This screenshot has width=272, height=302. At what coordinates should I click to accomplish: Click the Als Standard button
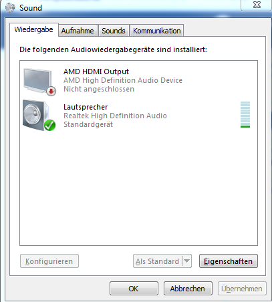tap(158, 261)
